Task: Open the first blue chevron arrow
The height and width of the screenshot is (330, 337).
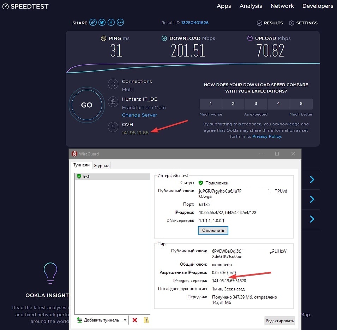Action: (312, 179)
